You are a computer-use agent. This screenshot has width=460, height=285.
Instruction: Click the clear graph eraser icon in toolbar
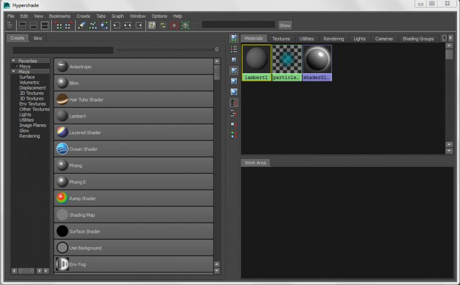click(x=81, y=25)
